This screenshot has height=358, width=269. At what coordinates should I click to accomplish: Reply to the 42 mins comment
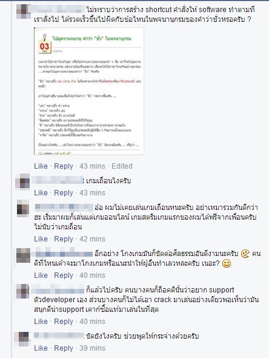[64, 239]
